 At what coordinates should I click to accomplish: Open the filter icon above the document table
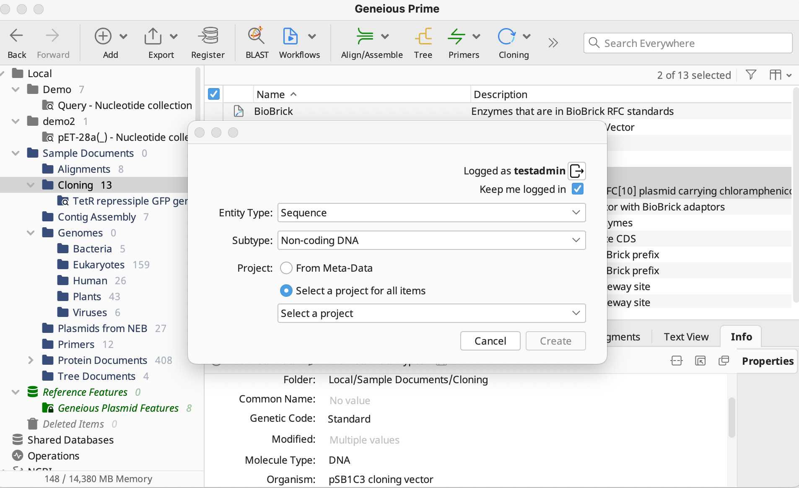point(750,75)
